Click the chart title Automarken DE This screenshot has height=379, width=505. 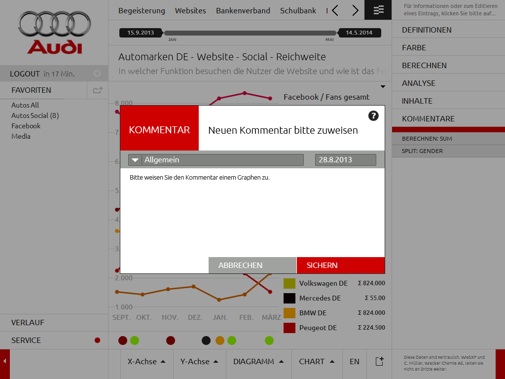point(222,57)
